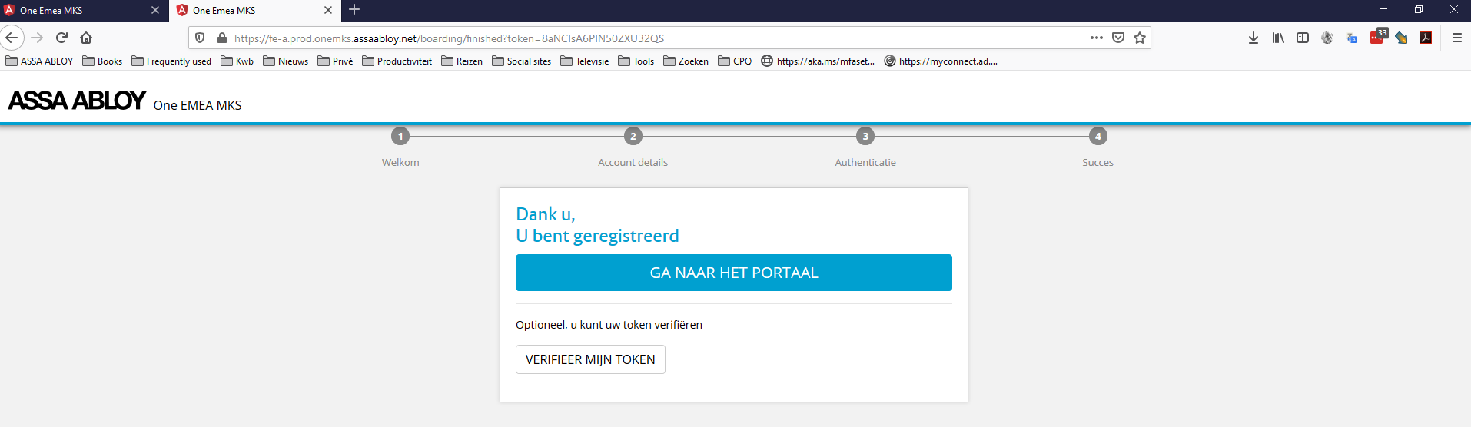Screen dimensions: 1471x427
Task: Open the Adobe Acrobat extension
Action: click(1426, 38)
